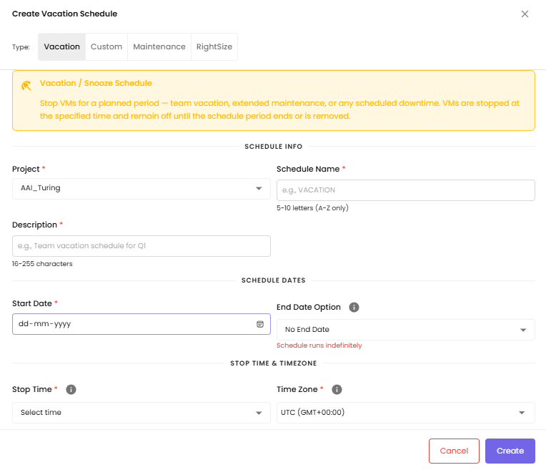Click the Create button
This screenshot has width=546, height=470.
510,451
